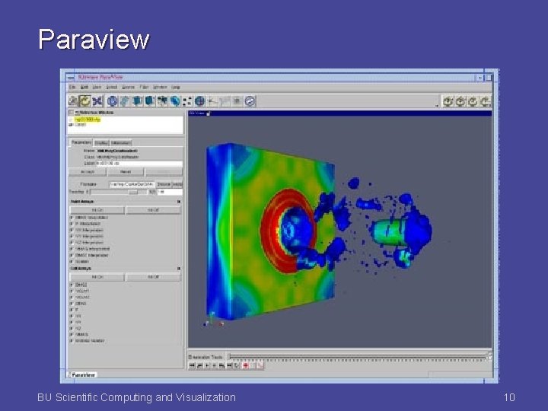Open the View menu
The height and width of the screenshot is (411, 548).
(x=97, y=87)
